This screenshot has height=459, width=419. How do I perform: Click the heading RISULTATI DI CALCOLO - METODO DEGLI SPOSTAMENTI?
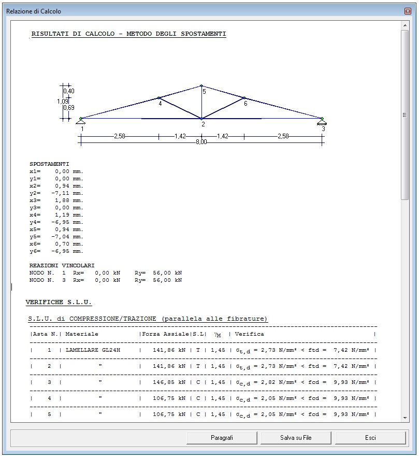129,34
